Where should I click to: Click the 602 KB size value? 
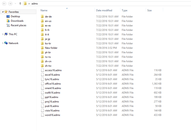coord(157,92)
